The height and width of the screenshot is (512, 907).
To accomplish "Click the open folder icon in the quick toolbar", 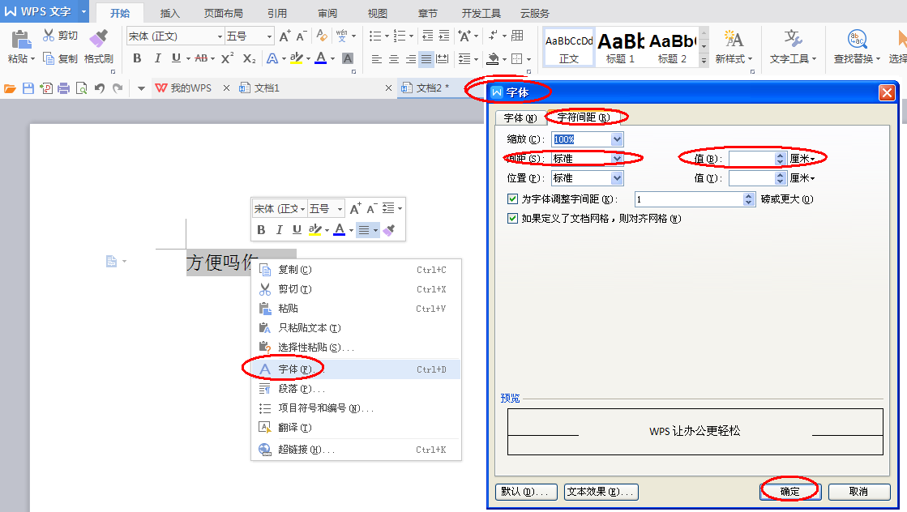I will 10,88.
